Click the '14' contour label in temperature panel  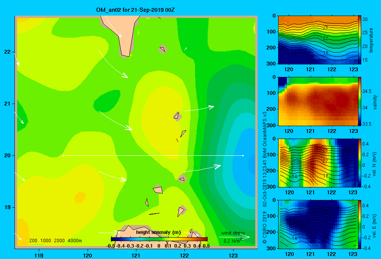pyautogui.click(x=294, y=54)
